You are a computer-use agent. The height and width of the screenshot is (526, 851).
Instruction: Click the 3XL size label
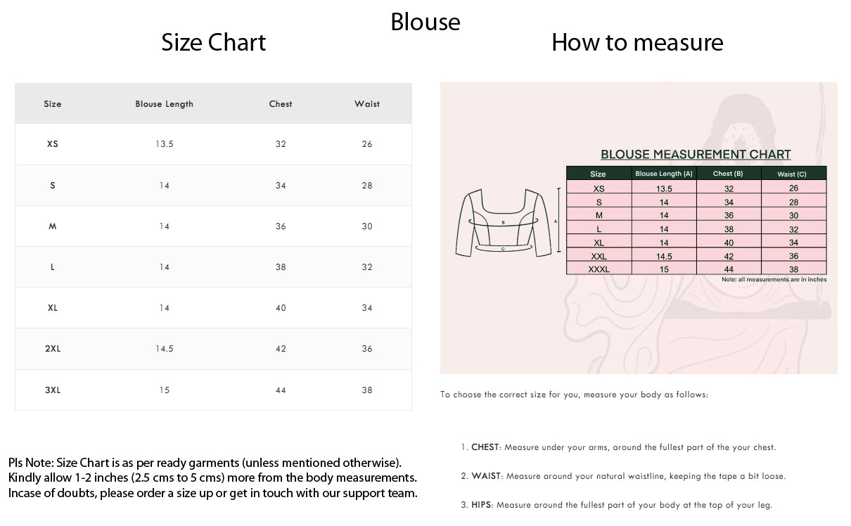tap(53, 390)
